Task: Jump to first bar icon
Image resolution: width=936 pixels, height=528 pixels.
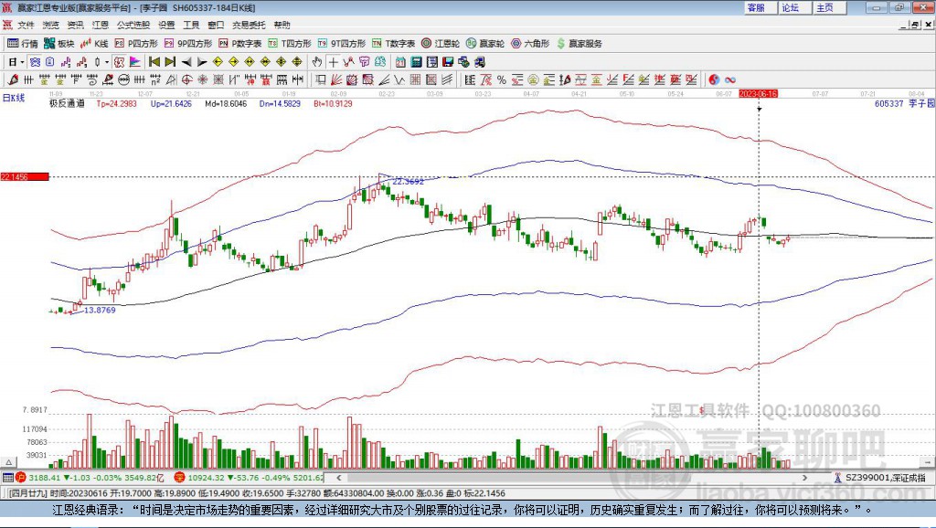Action: click(154, 62)
